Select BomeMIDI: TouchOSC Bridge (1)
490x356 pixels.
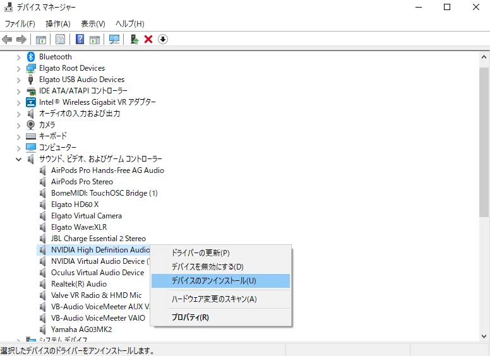(104, 193)
